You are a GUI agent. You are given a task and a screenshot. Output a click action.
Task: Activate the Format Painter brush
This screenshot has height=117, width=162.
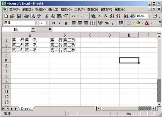point(66,16)
